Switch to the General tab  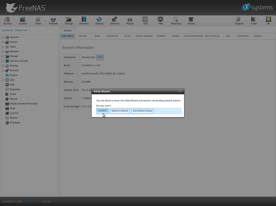coord(82,36)
